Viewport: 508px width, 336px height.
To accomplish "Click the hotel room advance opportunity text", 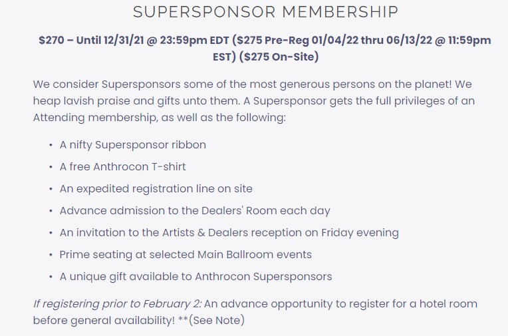I will coord(342,303).
